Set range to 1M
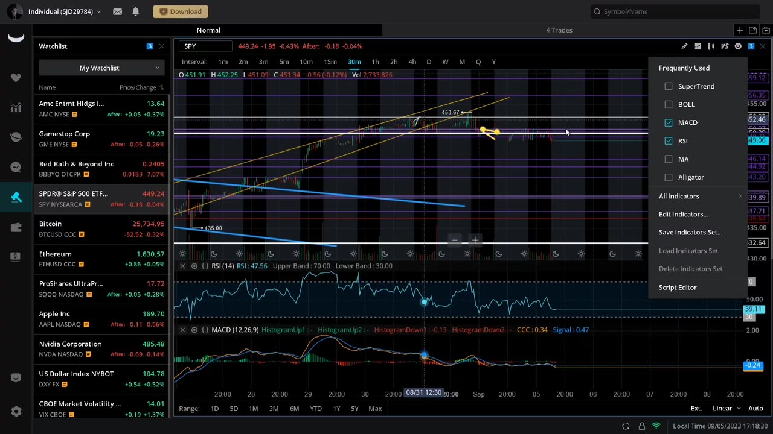 tap(253, 409)
